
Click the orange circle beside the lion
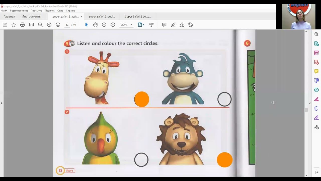point(225,160)
